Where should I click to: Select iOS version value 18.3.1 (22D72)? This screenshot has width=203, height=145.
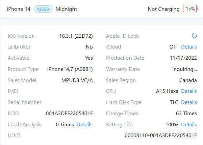(76, 36)
